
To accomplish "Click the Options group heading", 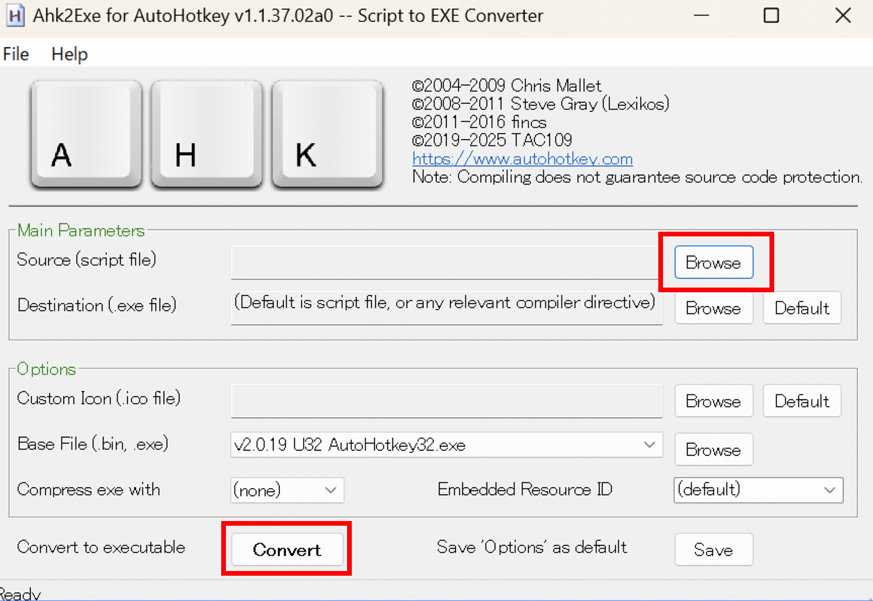I will click(46, 369).
